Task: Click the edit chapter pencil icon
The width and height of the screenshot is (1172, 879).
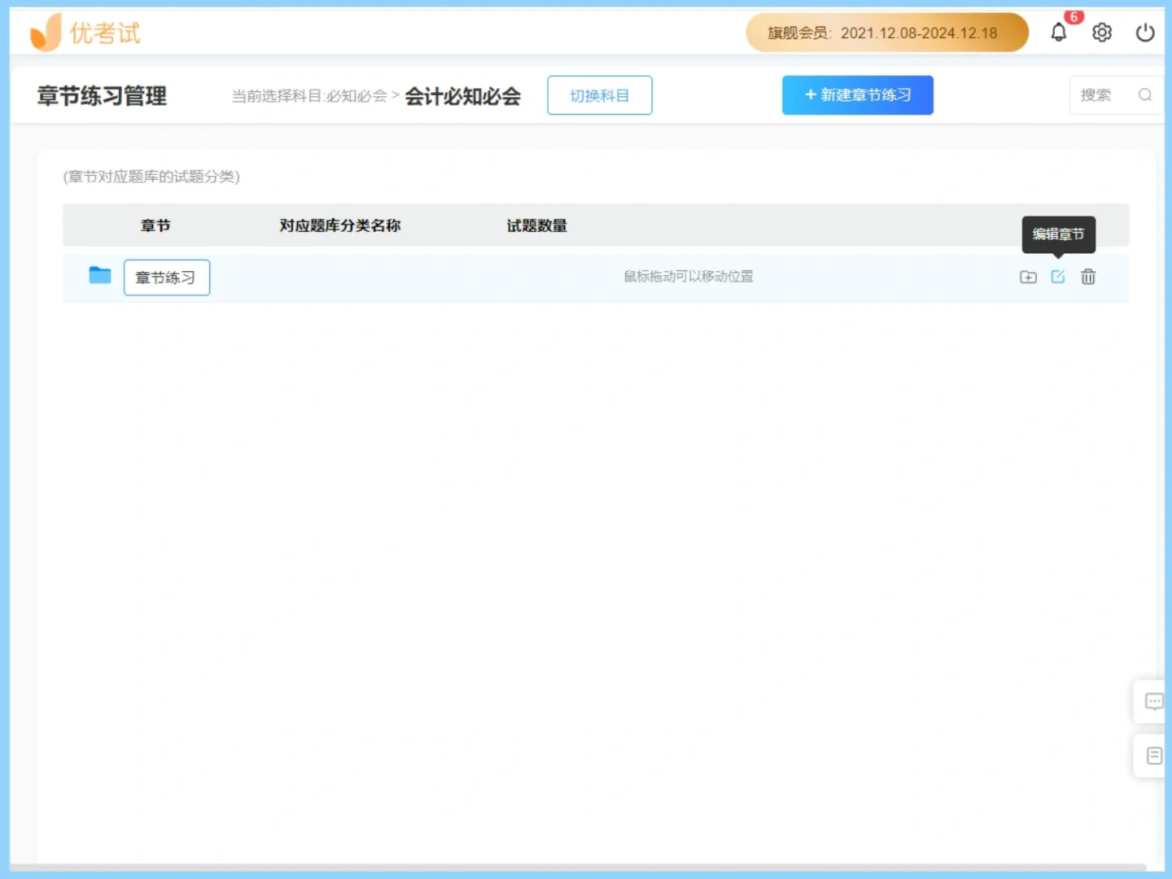Action: pyautogui.click(x=1057, y=277)
